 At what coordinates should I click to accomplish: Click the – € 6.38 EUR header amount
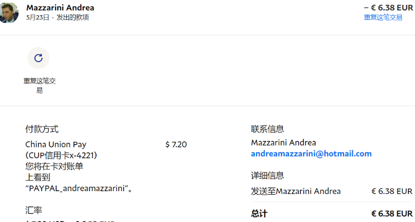pyautogui.click(x=388, y=8)
